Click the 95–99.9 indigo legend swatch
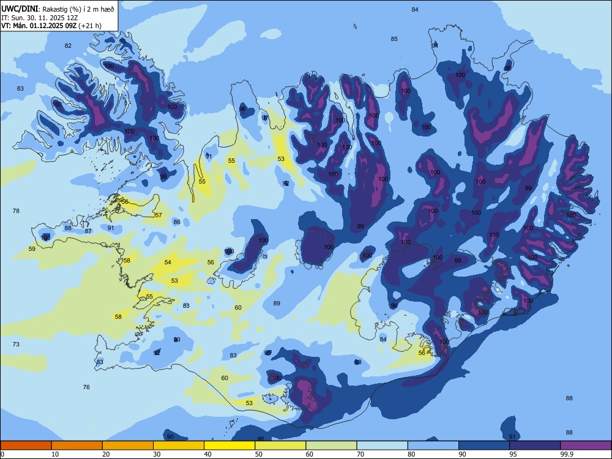 pyautogui.click(x=535, y=446)
